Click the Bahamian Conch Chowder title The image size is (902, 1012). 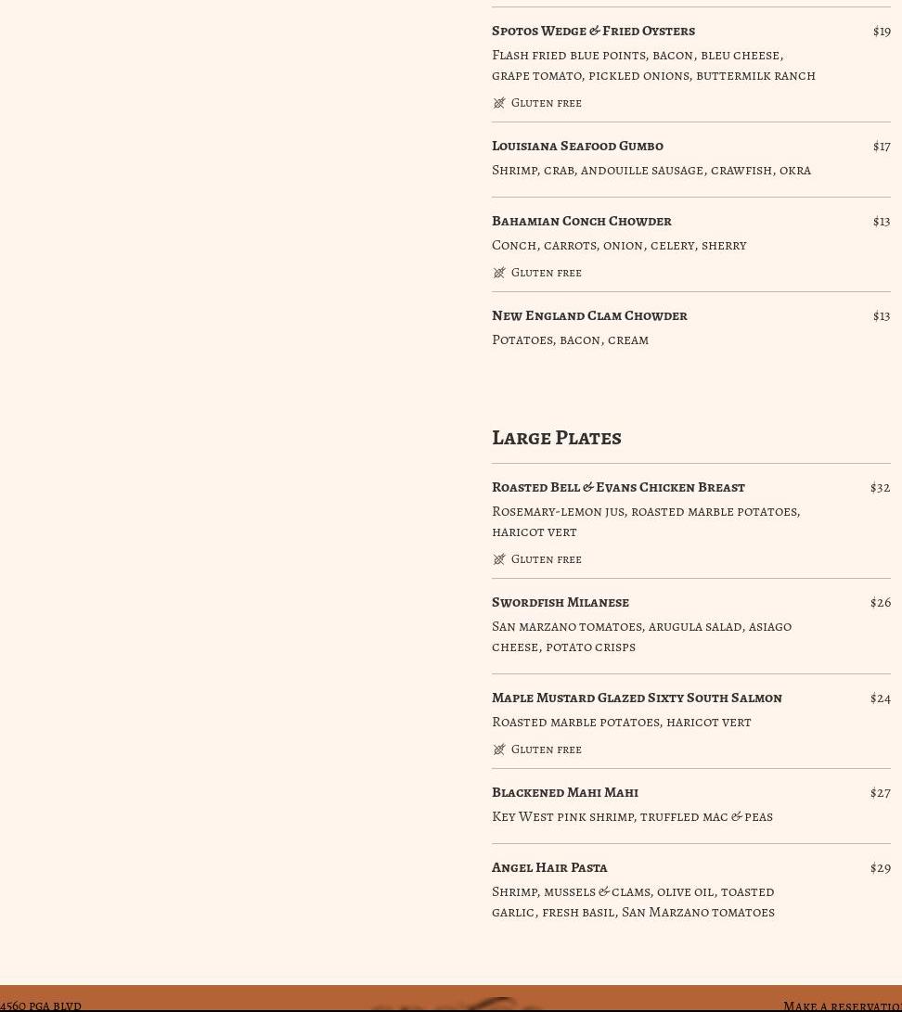coord(582,221)
